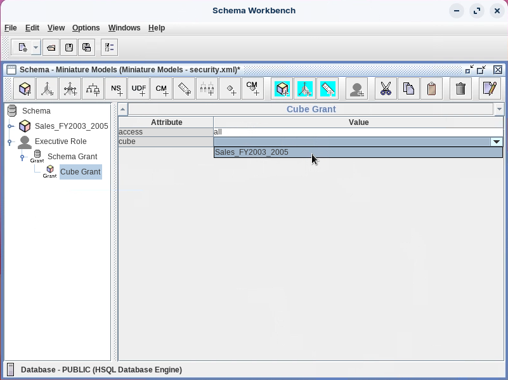This screenshot has width=508, height=380.
Task: Click the Database - PUBLIC status text
Action: (101, 370)
